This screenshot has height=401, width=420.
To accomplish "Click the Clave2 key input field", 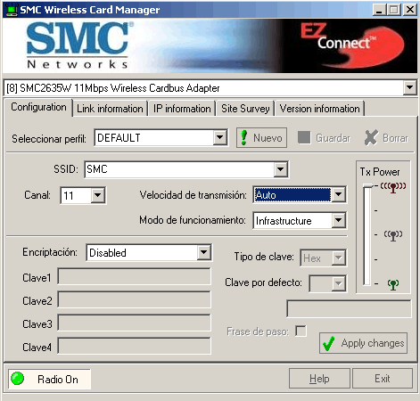I will (134, 299).
